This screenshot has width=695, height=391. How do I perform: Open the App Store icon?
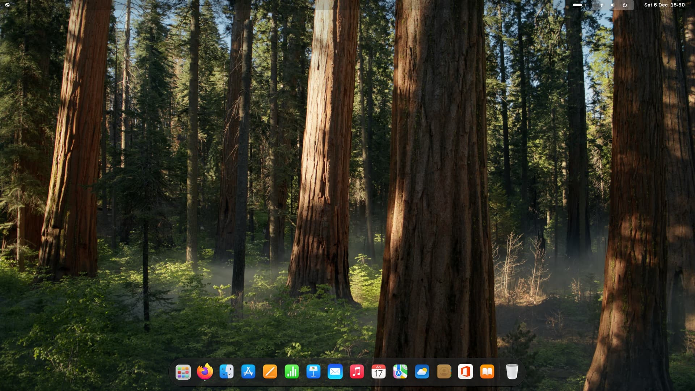(248, 372)
